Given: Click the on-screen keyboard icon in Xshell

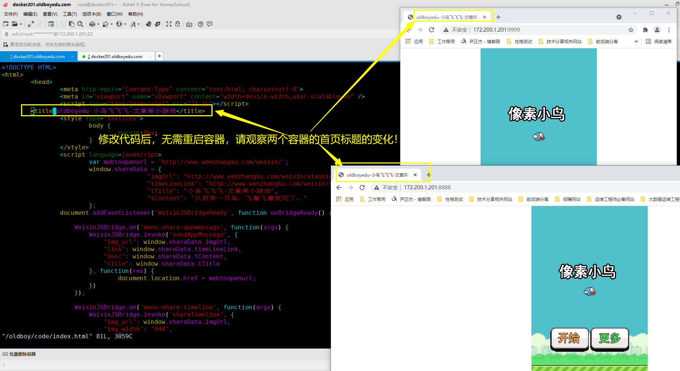Looking at the screenshot, I should [189, 24].
